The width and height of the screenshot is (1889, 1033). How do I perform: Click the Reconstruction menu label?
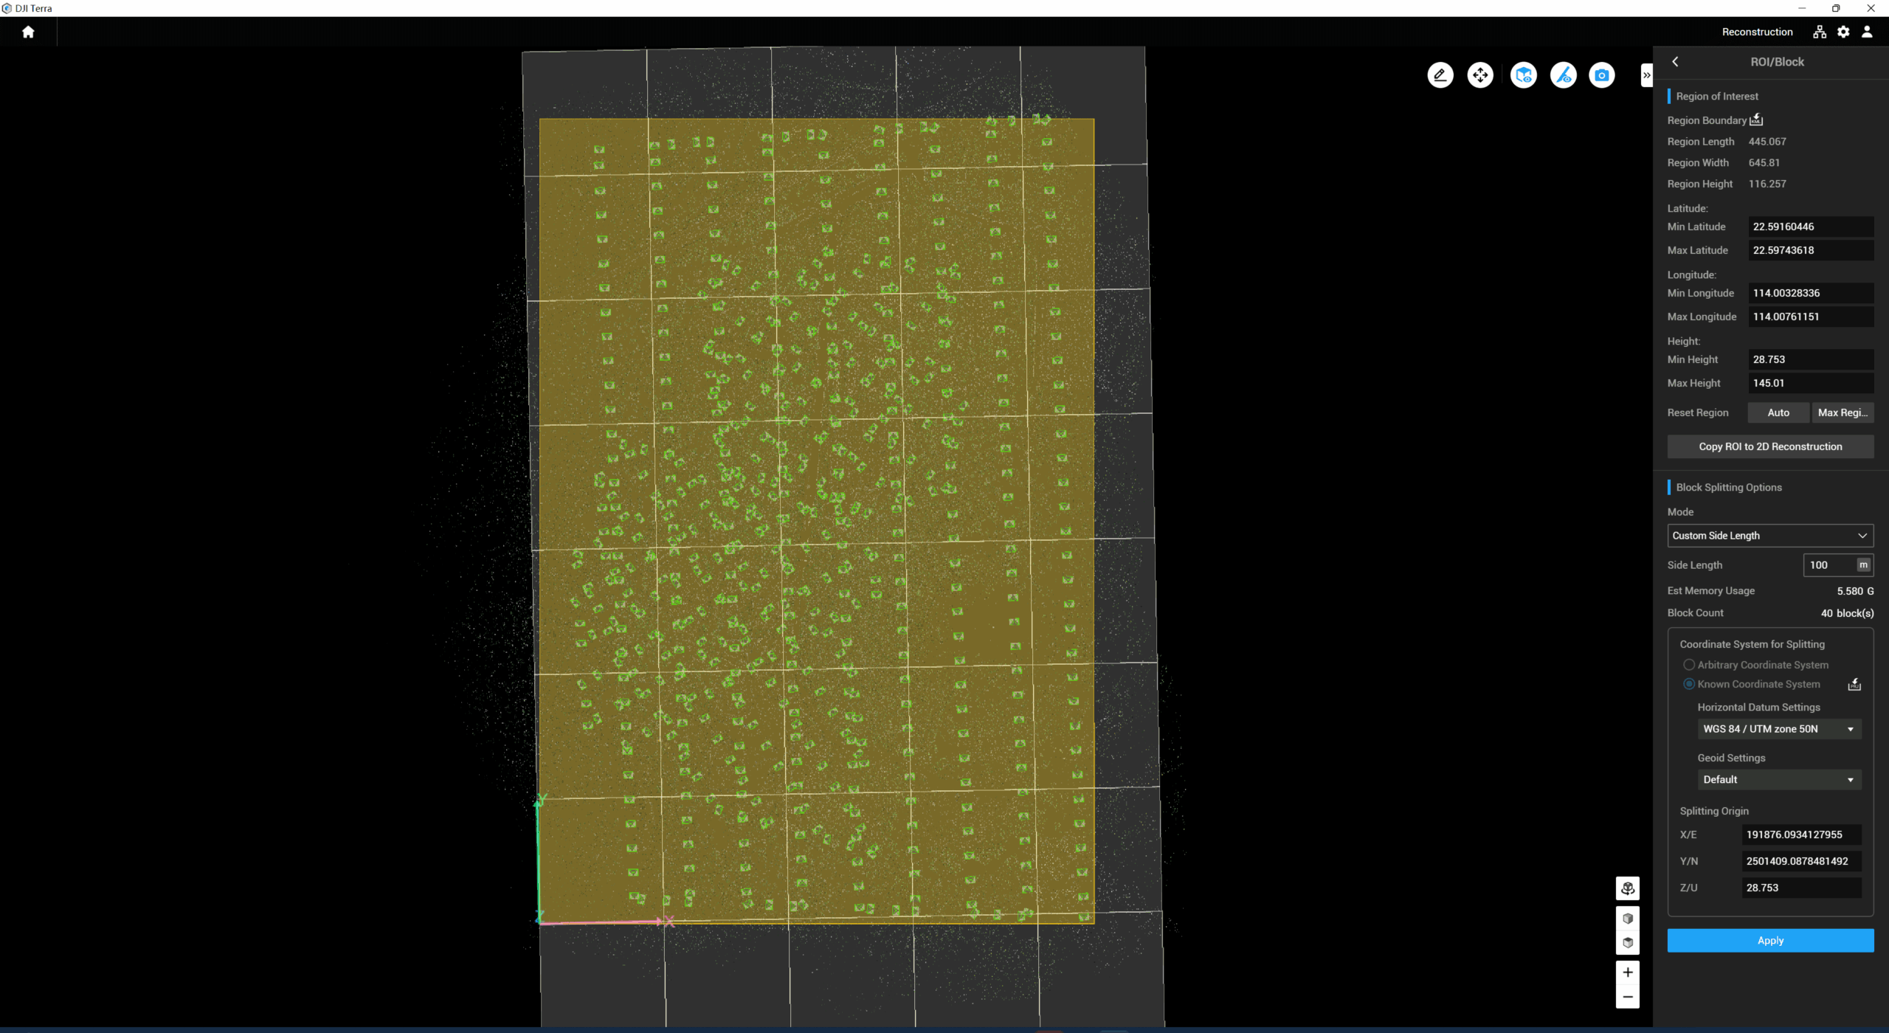click(x=1757, y=32)
